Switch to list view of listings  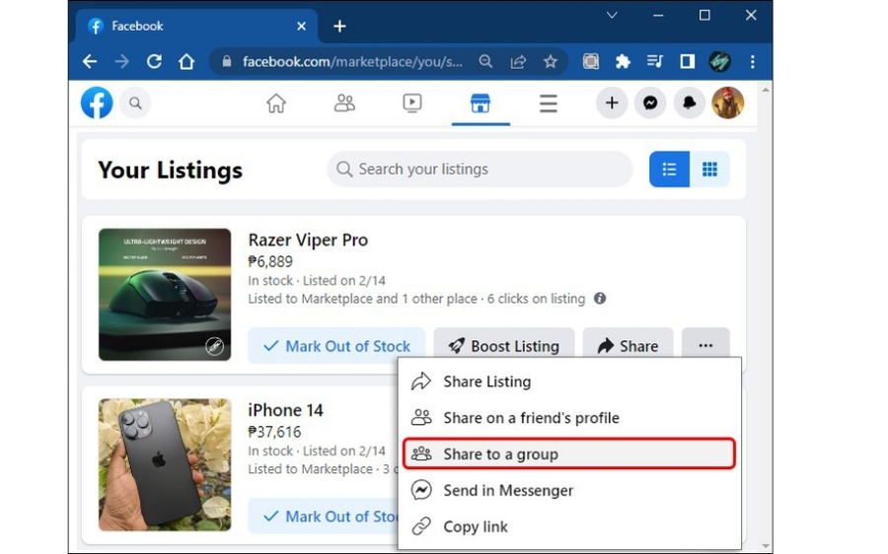(669, 170)
